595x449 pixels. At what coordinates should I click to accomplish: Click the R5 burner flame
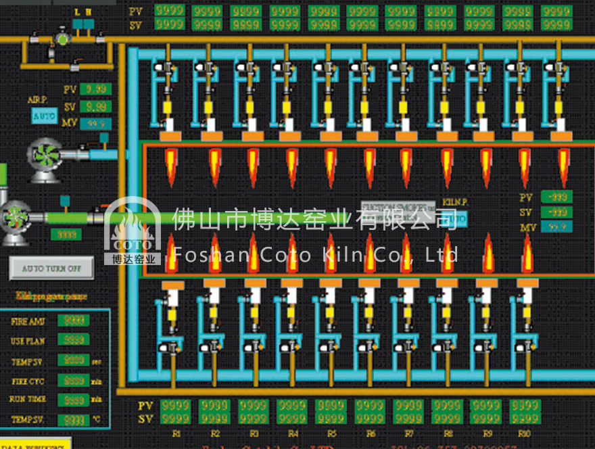(x=331, y=254)
